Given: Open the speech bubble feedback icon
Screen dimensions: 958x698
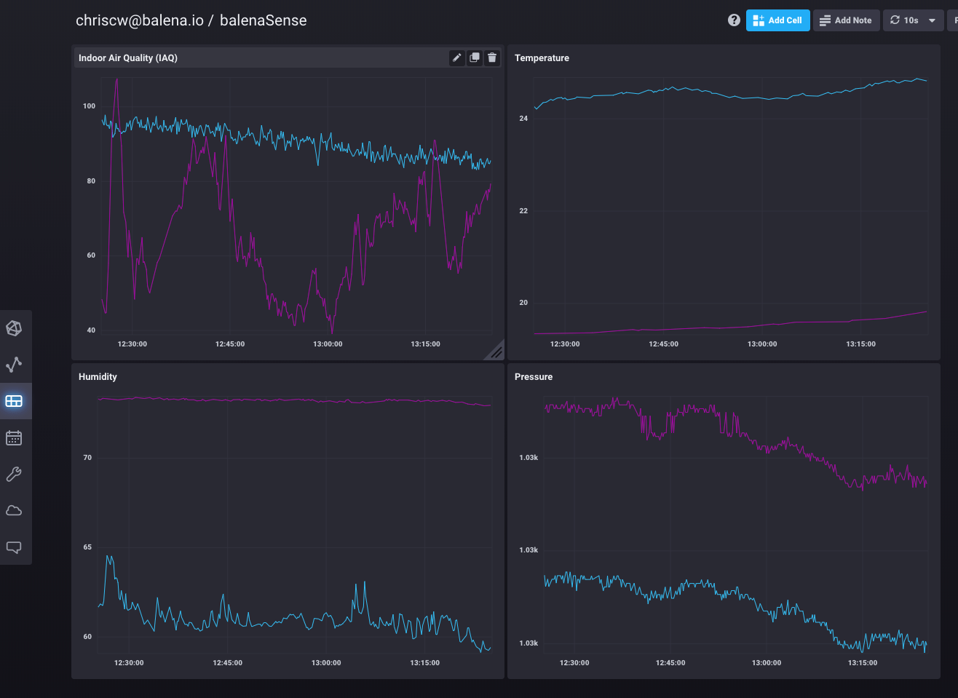Looking at the screenshot, I should pyautogui.click(x=14, y=547).
